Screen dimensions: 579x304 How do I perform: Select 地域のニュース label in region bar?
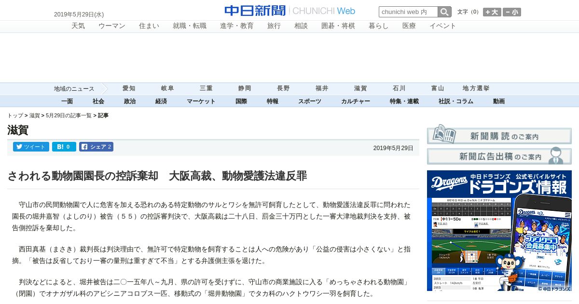point(74,89)
